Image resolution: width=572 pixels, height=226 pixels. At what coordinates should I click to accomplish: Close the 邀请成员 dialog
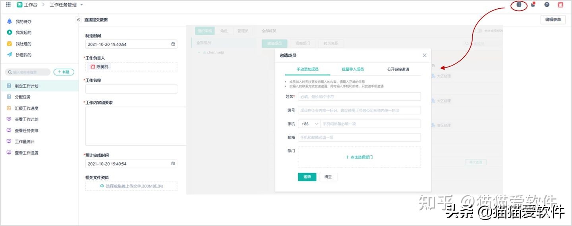(425, 55)
